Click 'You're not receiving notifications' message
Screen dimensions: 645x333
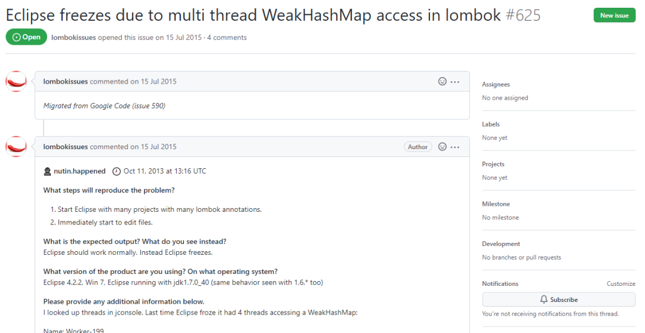tap(551, 314)
